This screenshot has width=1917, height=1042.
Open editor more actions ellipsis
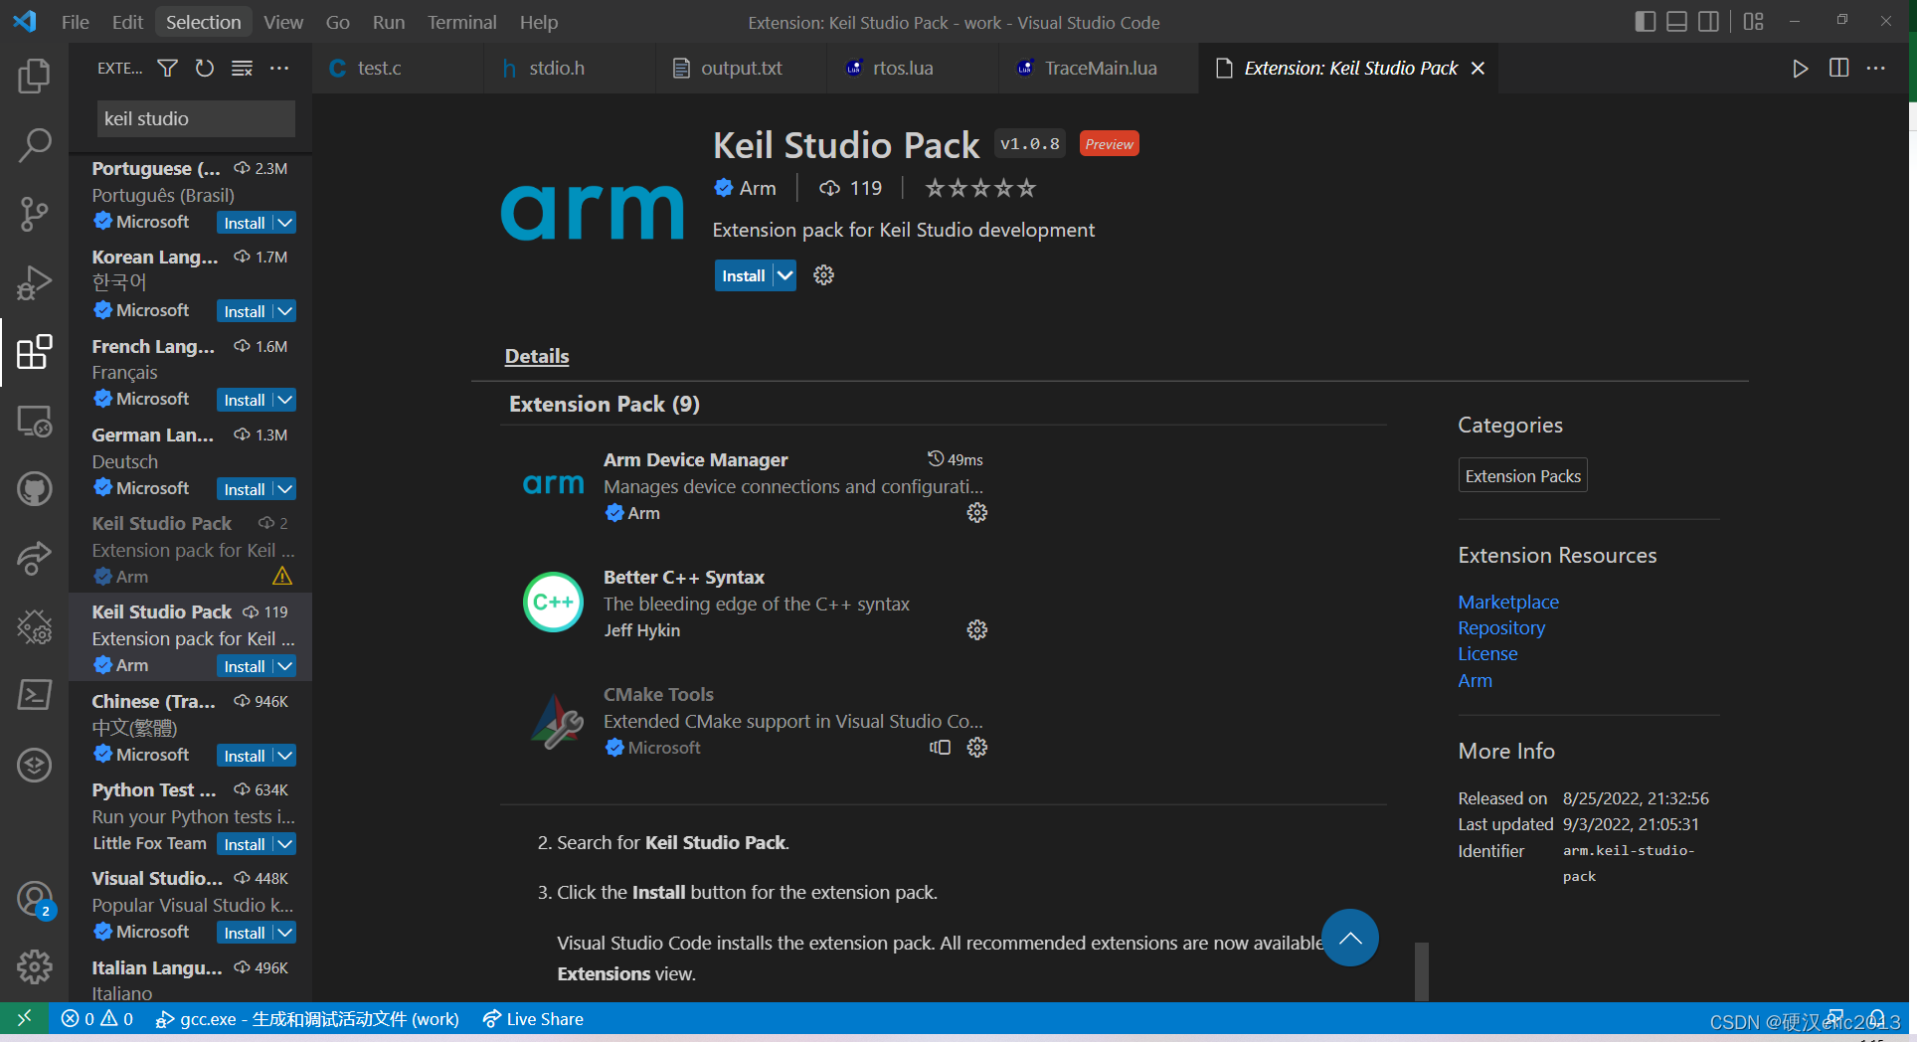click(x=1876, y=68)
